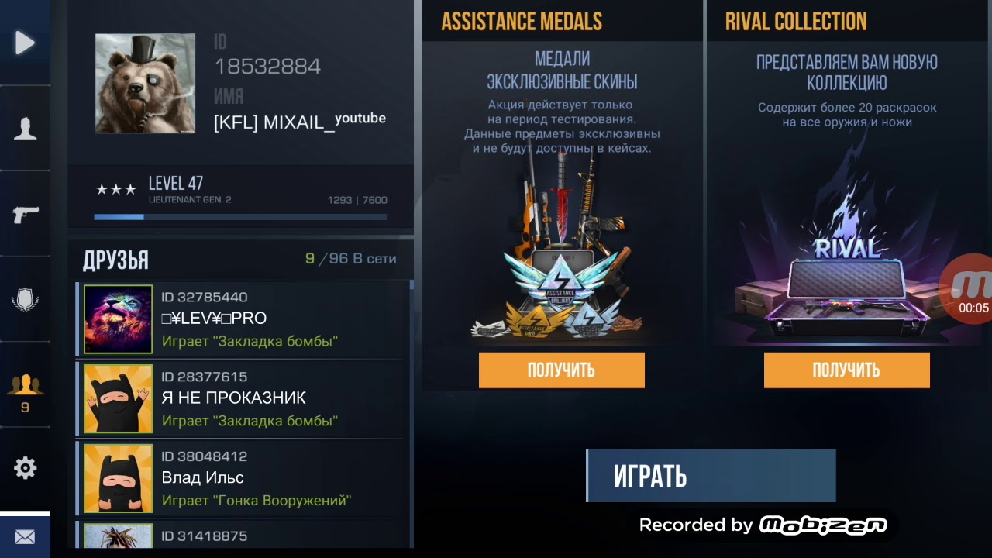Select friend Я НЕ ПРОКАЗНИК
The height and width of the screenshot is (558, 992).
[240, 398]
